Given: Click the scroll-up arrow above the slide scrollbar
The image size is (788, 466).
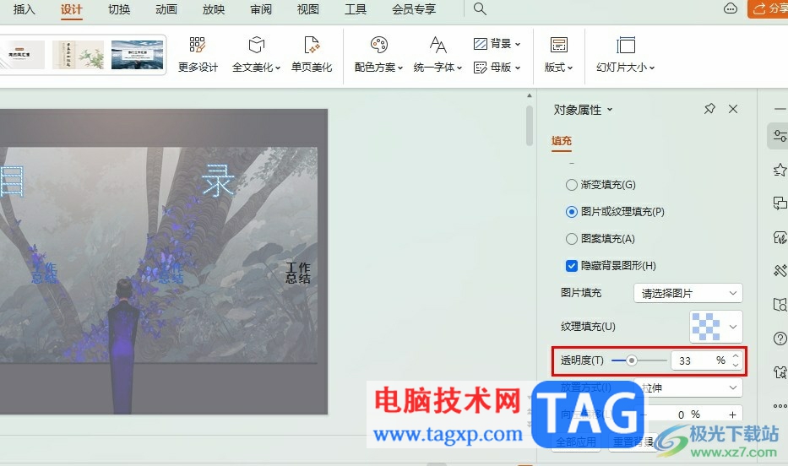Looking at the screenshot, I should tap(530, 95).
